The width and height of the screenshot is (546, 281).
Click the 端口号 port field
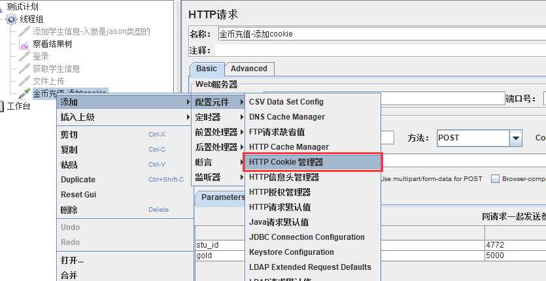pyautogui.click(x=544, y=99)
